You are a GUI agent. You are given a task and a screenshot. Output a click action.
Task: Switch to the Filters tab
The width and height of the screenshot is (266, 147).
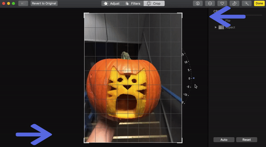tap(132, 3)
